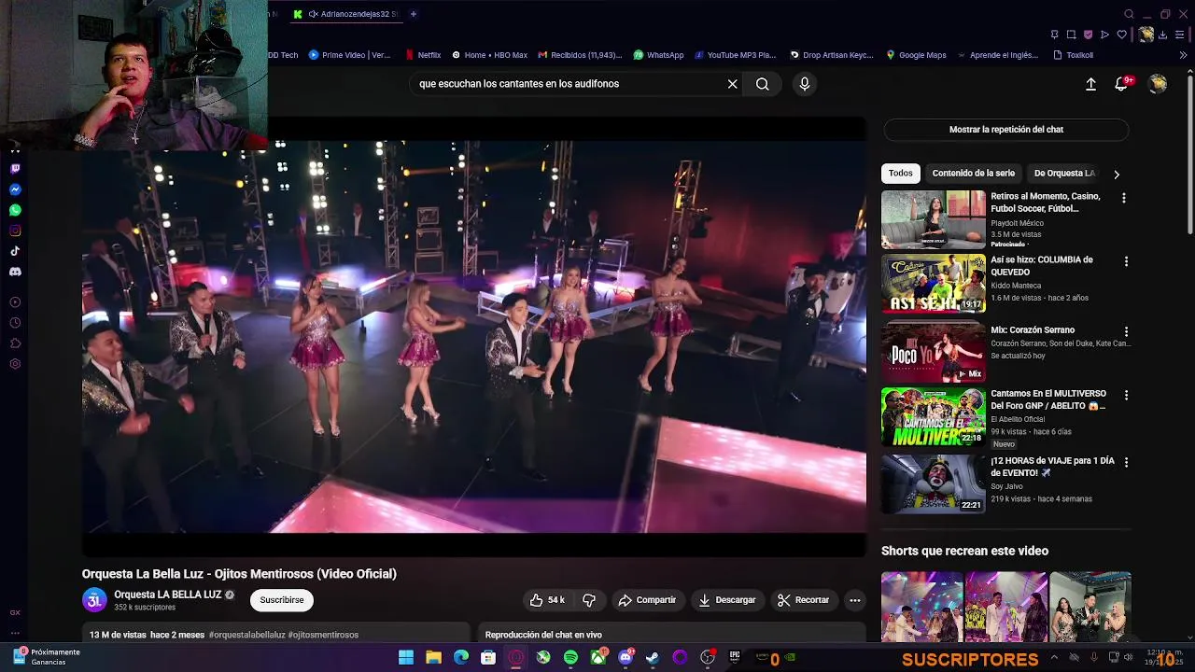
Task: Click the YouTube search magnifier button
Action: (763, 84)
